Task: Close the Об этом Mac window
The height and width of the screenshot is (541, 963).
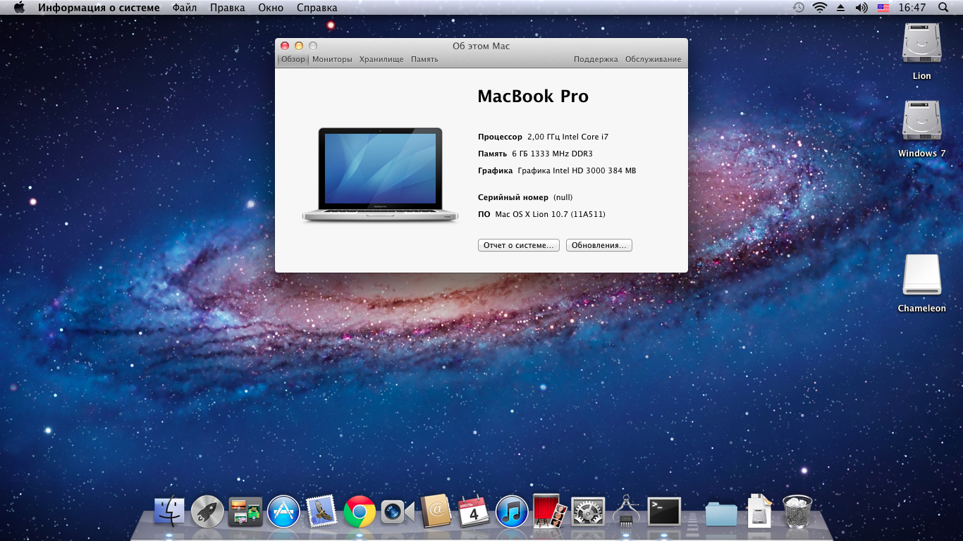Action: pos(285,46)
